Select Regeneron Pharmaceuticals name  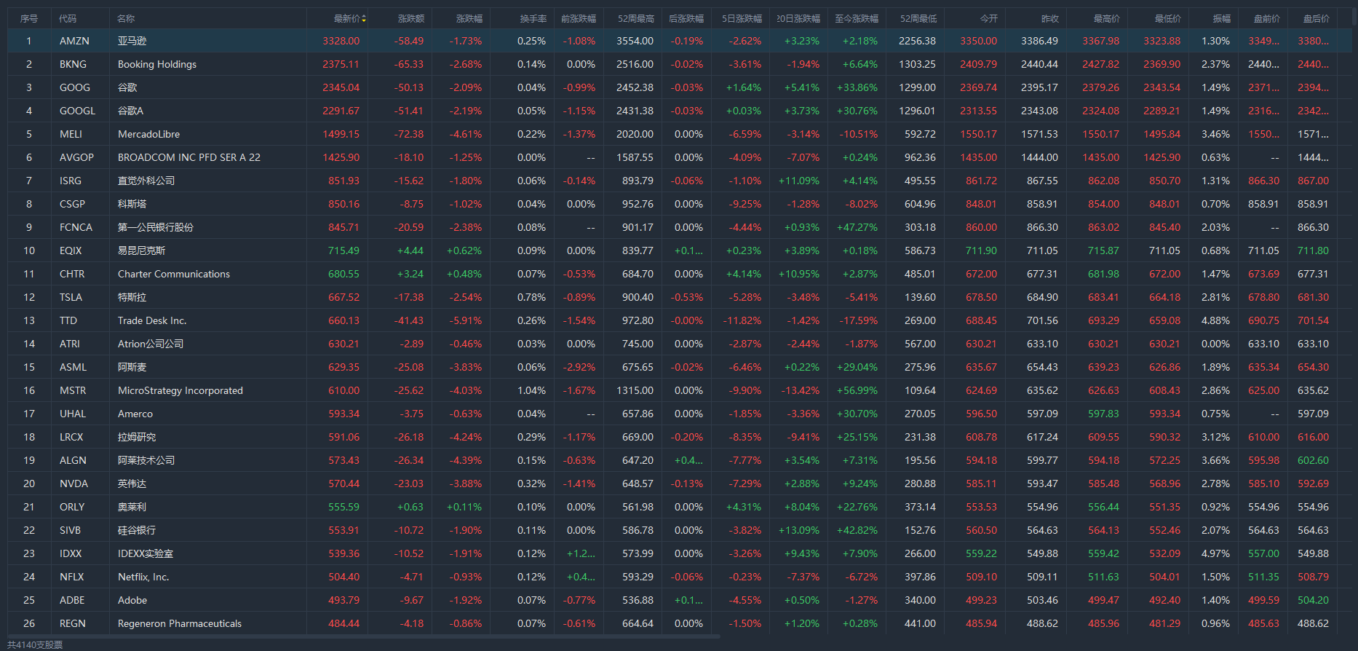click(180, 623)
